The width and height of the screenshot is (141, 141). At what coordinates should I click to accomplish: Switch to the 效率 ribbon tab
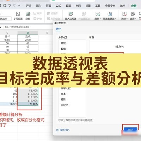pyautogui.click(x=123, y=6)
